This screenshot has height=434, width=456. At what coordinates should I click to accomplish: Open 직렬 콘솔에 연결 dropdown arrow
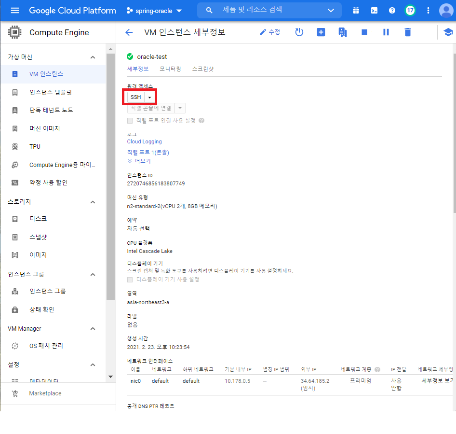point(180,108)
